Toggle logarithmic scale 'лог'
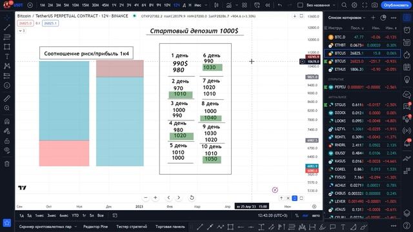This screenshot has width=413, height=232. click(x=305, y=215)
